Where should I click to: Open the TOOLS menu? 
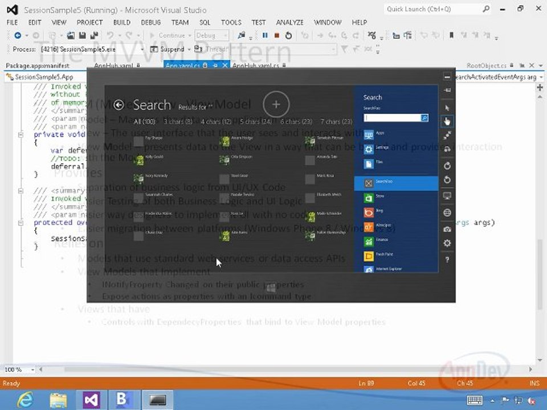(x=231, y=22)
